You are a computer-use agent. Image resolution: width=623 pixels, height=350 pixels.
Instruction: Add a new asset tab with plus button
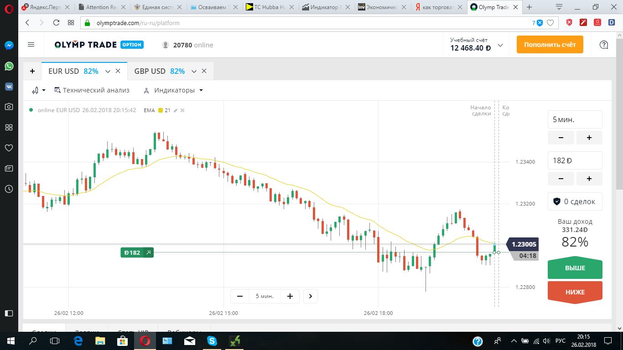pyautogui.click(x=32, y=71)
